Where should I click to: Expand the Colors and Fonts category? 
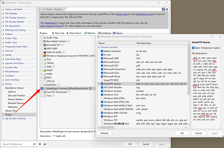point(3,9)
